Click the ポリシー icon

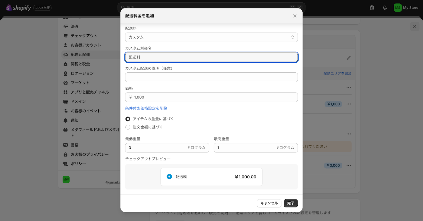[x=66, y=164]
